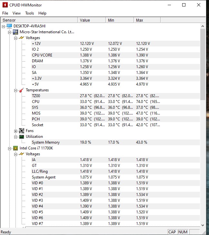The image size is (209, 235).
Task: Open the Tools menu
Action: [x=29, y=13]
